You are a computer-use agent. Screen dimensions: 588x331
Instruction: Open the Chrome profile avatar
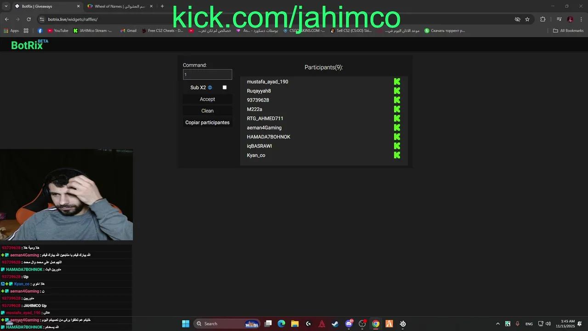[x=570, y=19]
